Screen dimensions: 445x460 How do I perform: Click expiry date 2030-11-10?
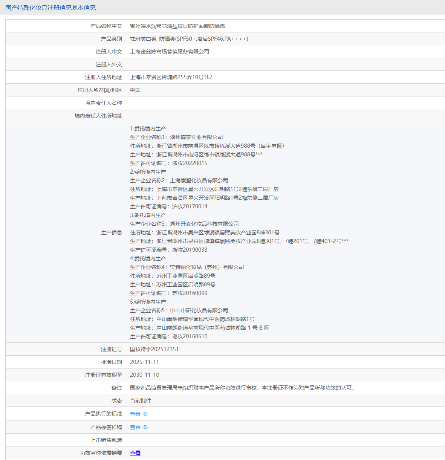pos(145,375)
